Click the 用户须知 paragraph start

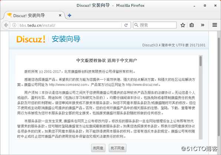31,93
